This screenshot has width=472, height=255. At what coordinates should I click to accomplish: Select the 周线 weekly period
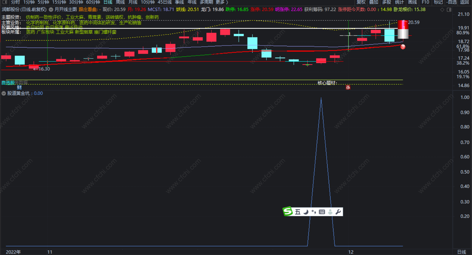(120, 2)
